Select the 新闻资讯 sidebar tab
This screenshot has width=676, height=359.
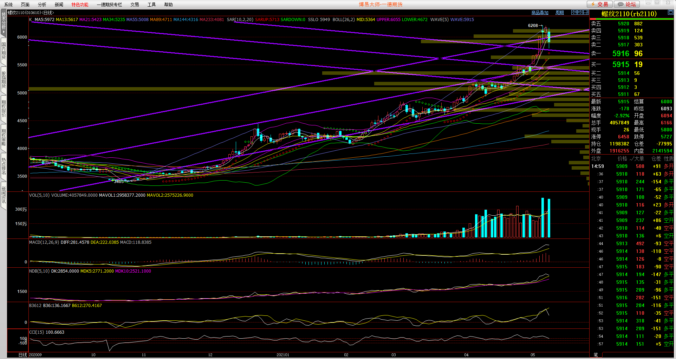point(4,195)
